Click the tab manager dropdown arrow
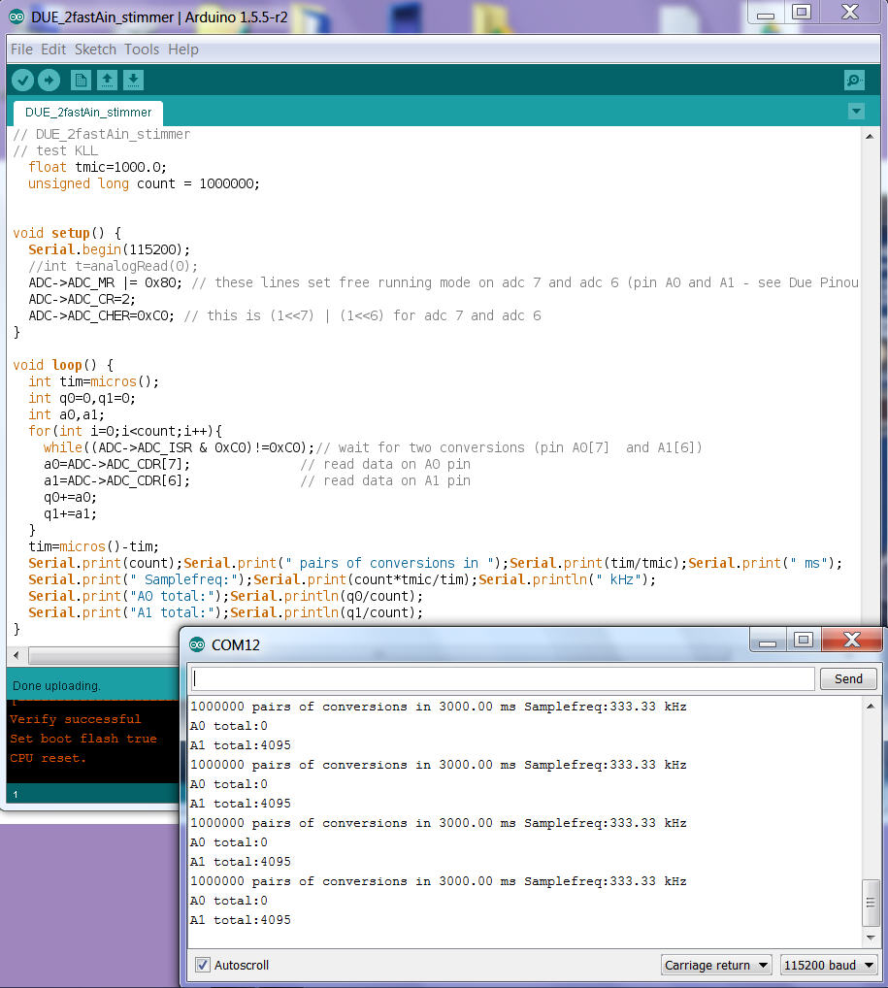This screenshot has width=888, height=988. point(856,112)
